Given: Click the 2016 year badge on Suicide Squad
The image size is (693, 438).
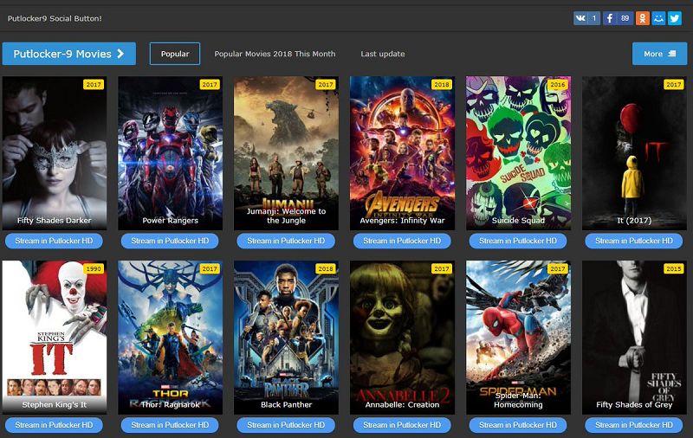Looking at the screenshot, I should (x=558, y=84).
